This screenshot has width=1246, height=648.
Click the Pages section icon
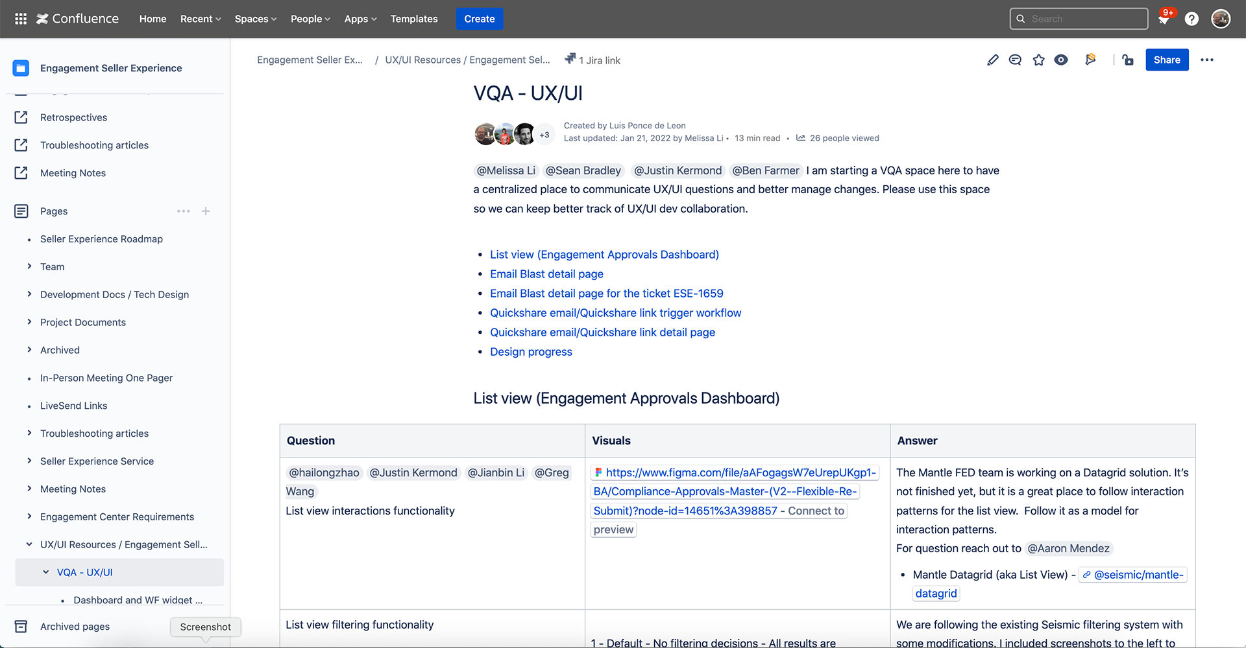click(x=21, y=211)
